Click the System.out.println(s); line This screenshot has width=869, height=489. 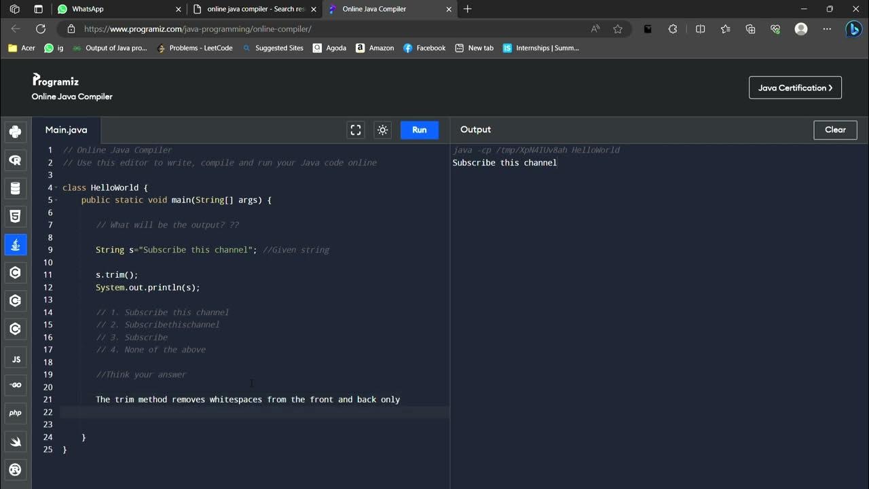148,287
